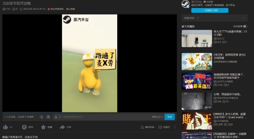This screenshot has width=254, height=139.
Task: Toggle the danmaku display icon
Action: point(41,117)
